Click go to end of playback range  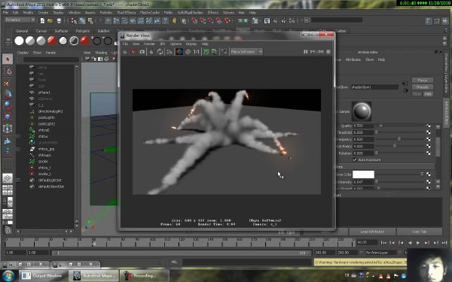coord(444,243)
